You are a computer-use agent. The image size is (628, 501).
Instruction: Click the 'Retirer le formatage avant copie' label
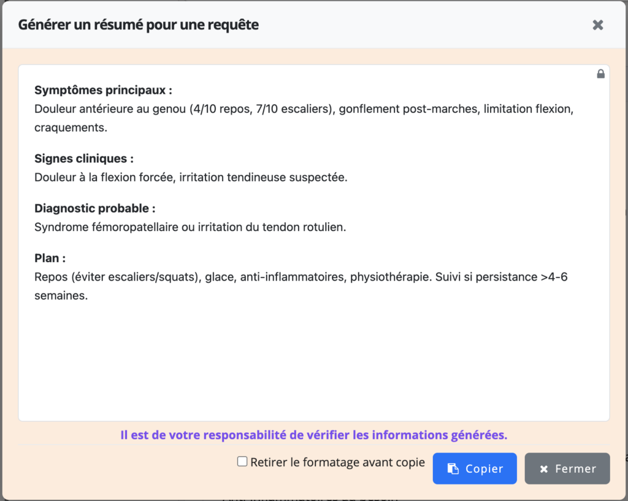[x=337, y=462]
